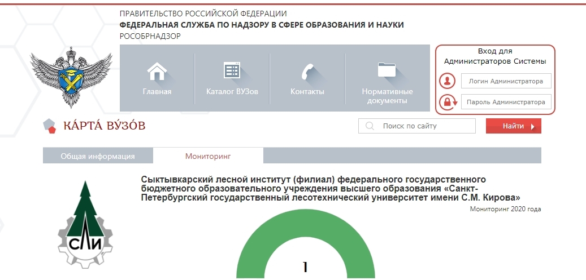Open the Каталог ВУЗов list icon
The width and height of the screenshot is (586, 280).
(x=232, y=70)
